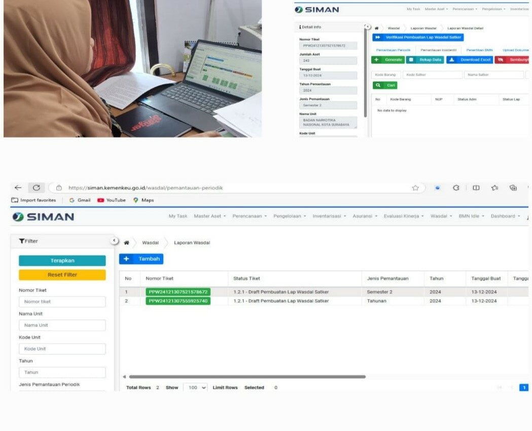View site info via the address bar lock icon
The width and height of the screenshot is (532, 431).
[59, 188]
